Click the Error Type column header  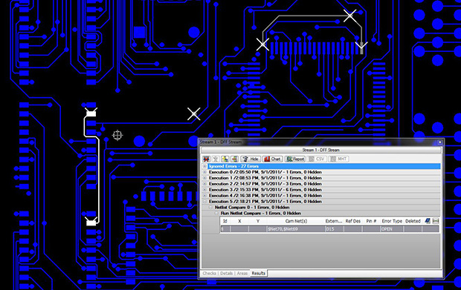pos(392,221)
